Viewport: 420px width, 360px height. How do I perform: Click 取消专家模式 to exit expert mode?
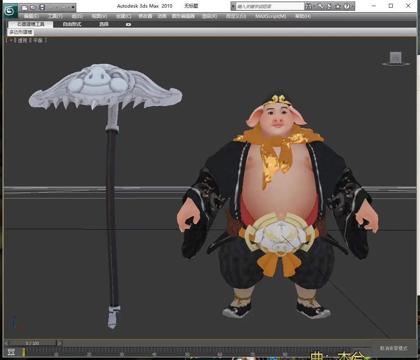tap(393, 348)
